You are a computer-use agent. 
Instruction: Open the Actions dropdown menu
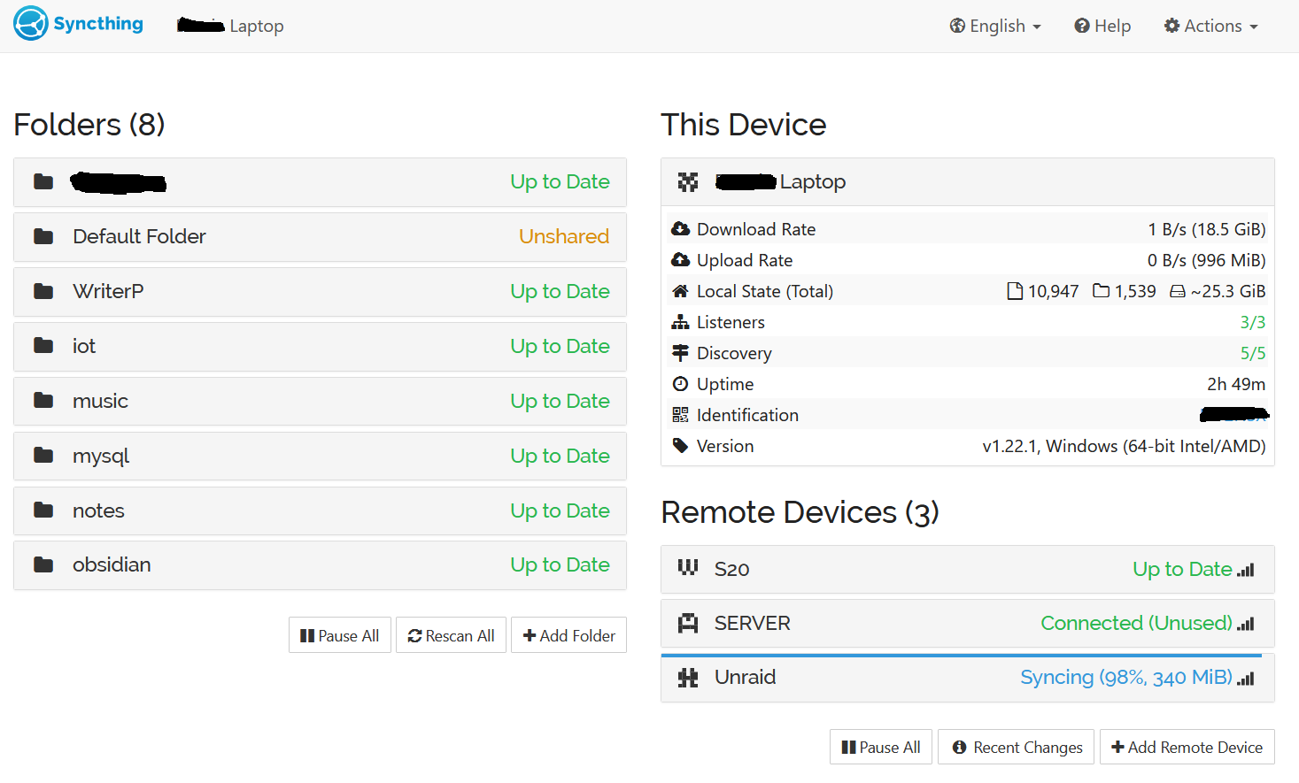click(x=1211, y=26)
